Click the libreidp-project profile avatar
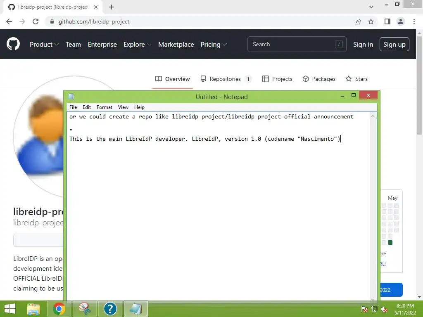 [x=38, y=137]
